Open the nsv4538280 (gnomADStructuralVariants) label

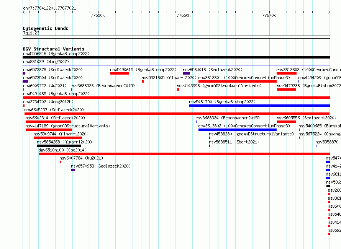(251, 134)
